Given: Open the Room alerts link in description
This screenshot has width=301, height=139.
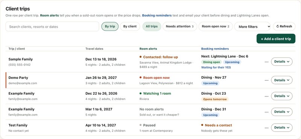Looking at the screenshot, I should 49,15.
